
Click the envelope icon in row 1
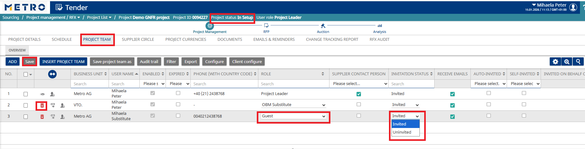coord(42,94)
